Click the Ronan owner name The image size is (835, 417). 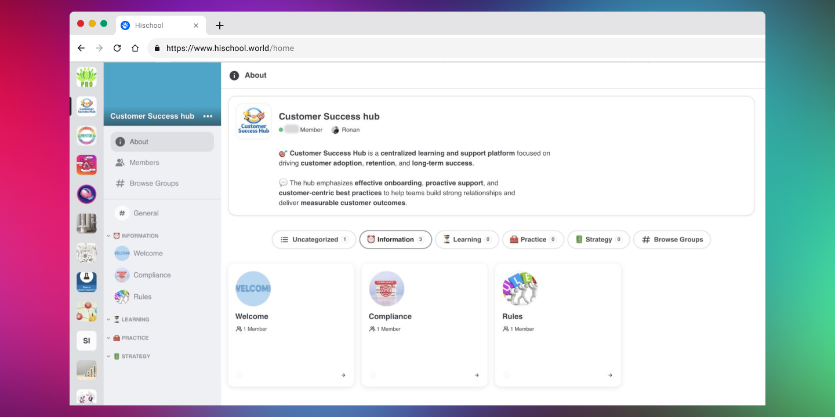351,130
